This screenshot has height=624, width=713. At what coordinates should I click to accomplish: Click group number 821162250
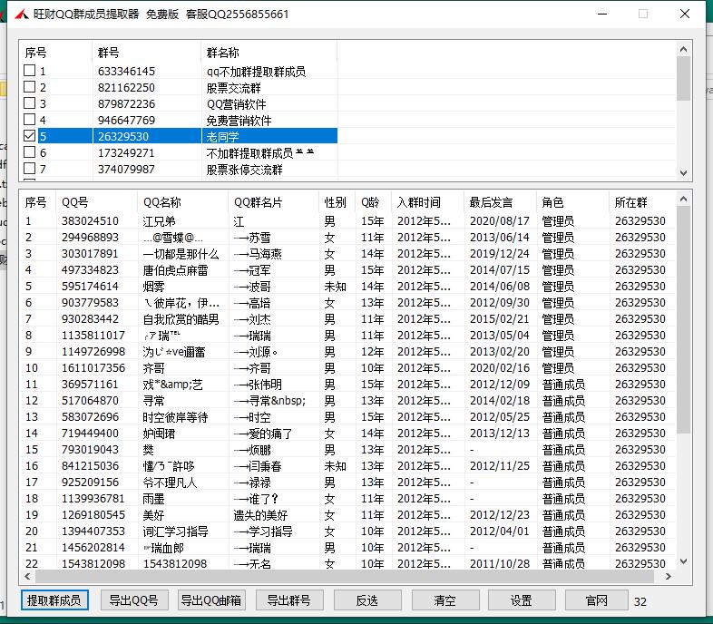[126, 88]
